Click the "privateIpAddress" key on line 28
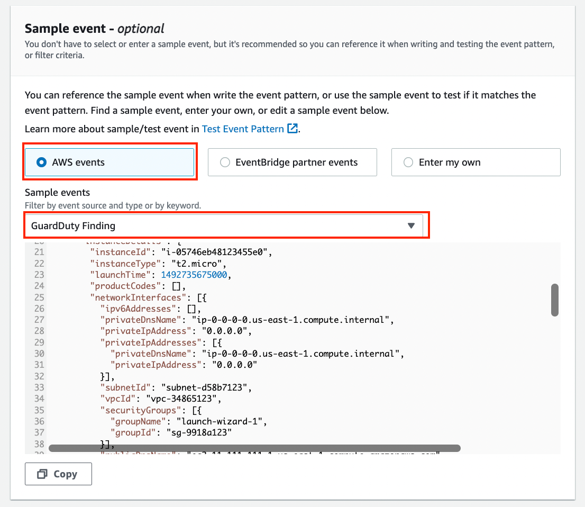585x507 pixels. tap(145, 331)
